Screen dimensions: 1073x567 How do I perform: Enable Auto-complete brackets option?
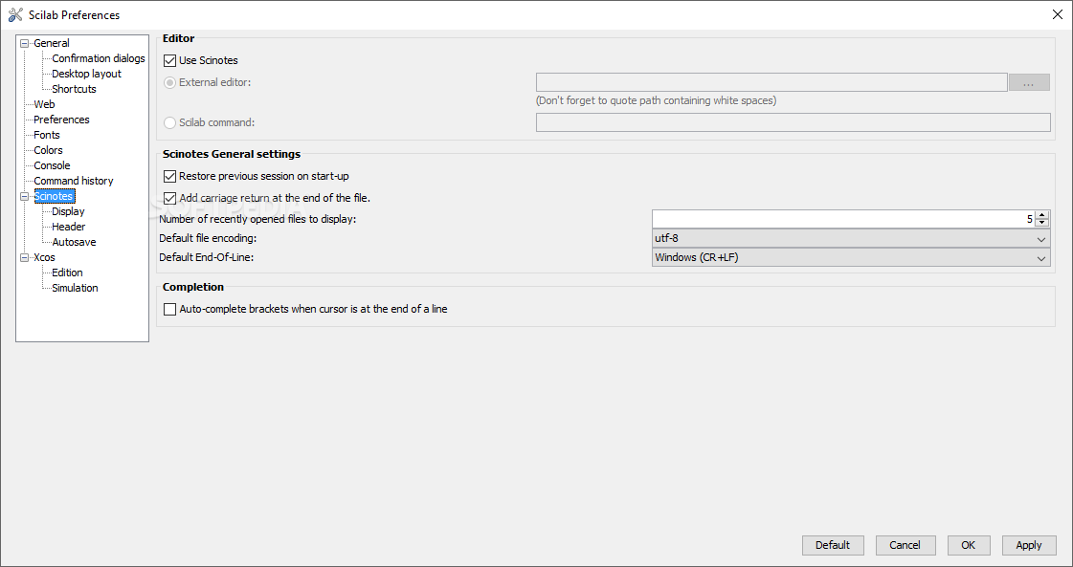(x=169, y=309)
